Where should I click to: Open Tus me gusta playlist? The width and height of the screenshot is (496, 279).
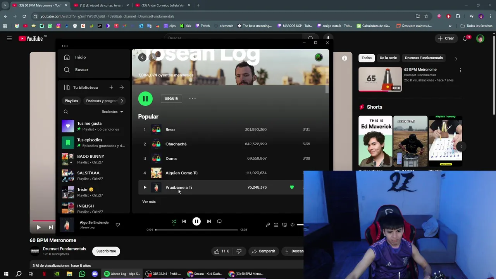(x=94, y=126)
